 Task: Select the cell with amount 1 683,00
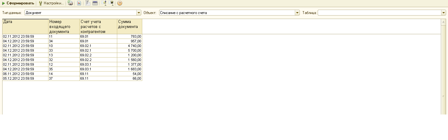tap(130, 69)
